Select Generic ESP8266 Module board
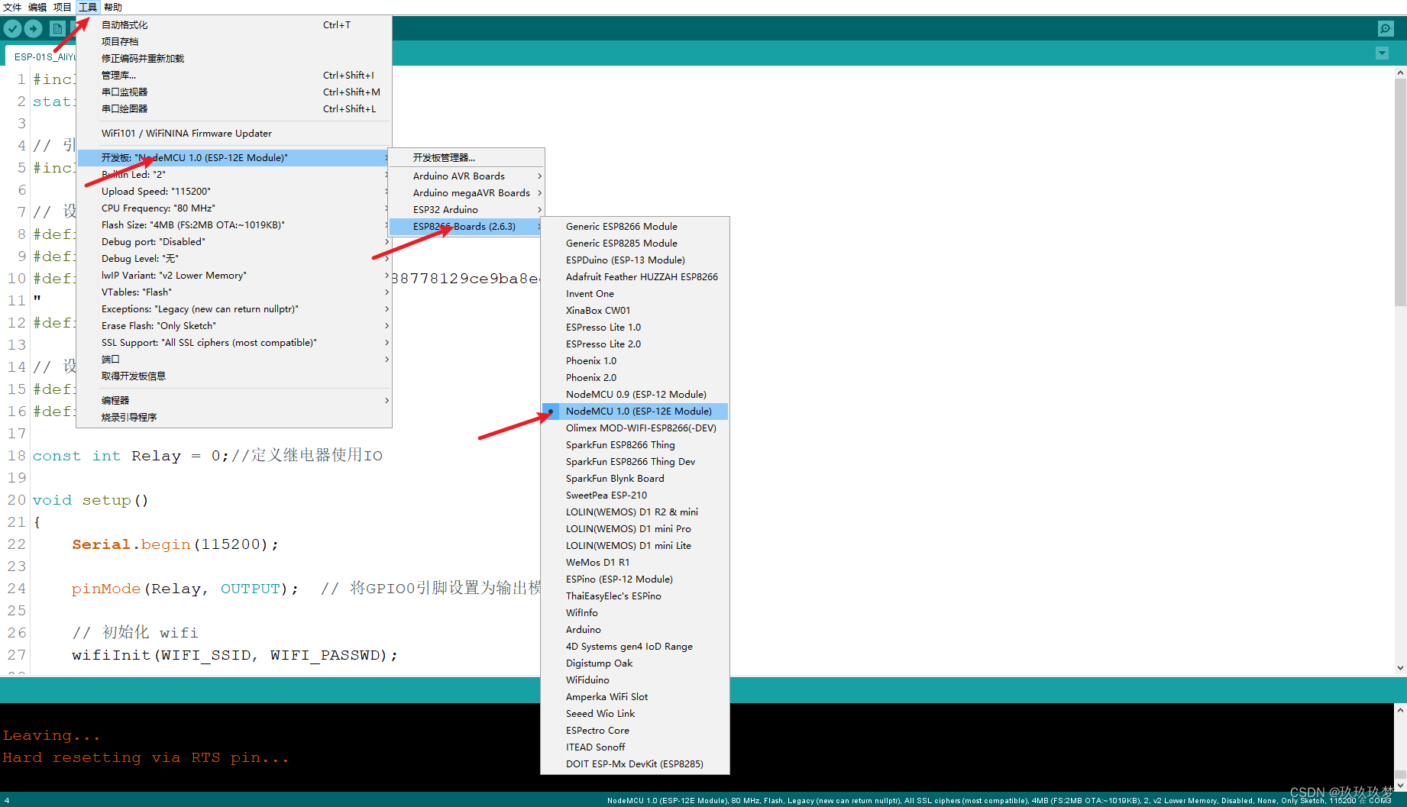This screenshot has width=1407, height=807. coord(635,227)
